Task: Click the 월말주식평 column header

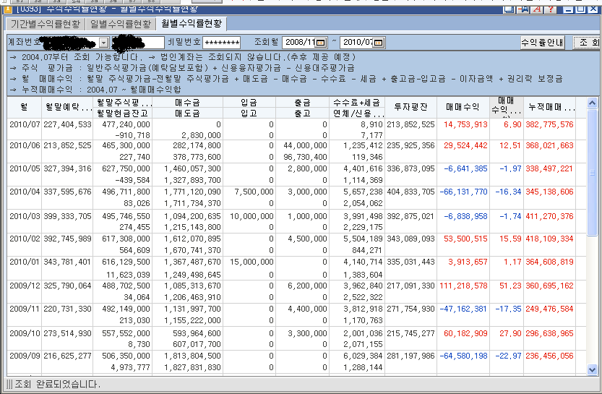Action: [123, 103]
